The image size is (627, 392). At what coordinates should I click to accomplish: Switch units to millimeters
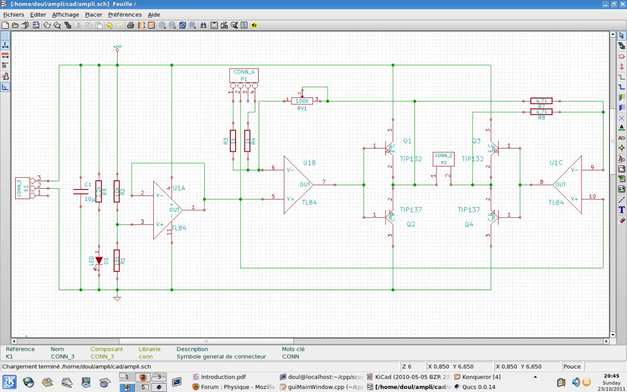5,56
